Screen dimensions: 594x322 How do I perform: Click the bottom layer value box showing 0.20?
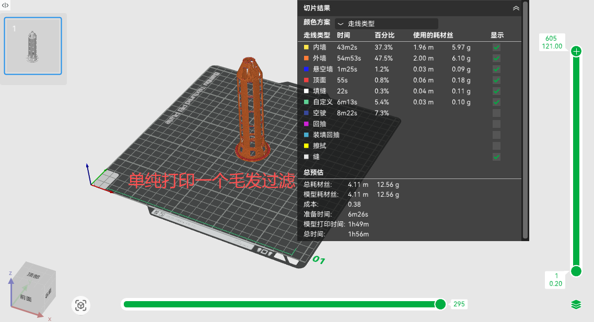(x=556, y=280)
